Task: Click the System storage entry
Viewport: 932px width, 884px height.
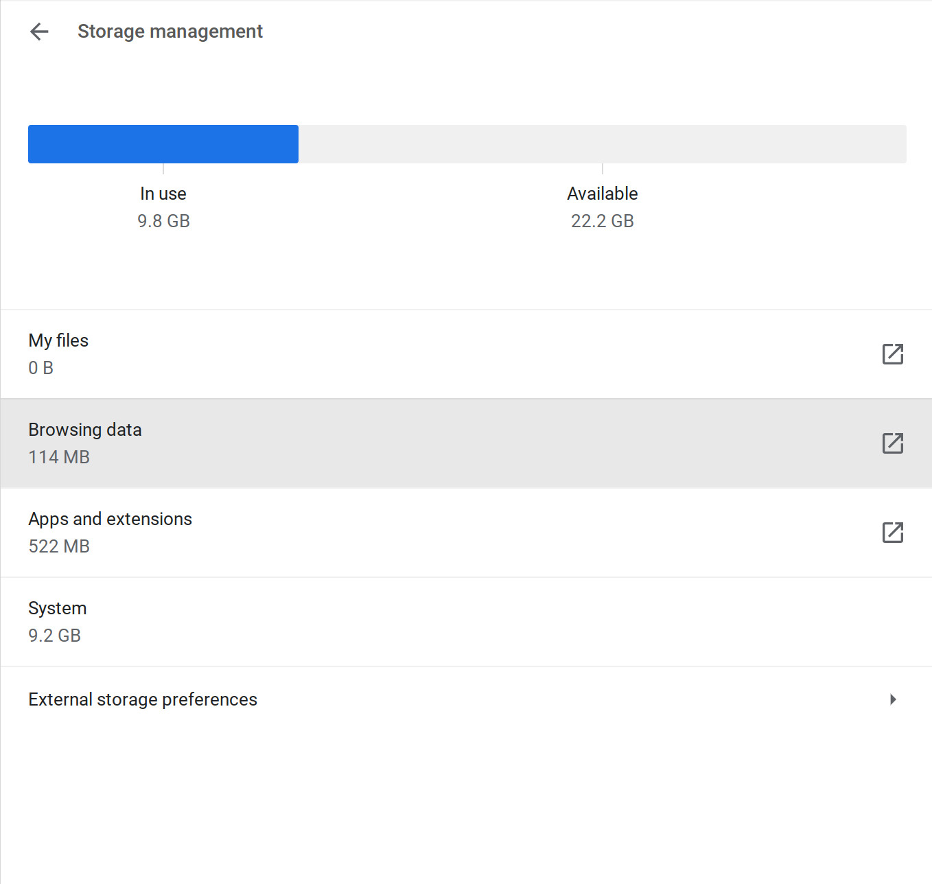Action: (x=466, y=622)
